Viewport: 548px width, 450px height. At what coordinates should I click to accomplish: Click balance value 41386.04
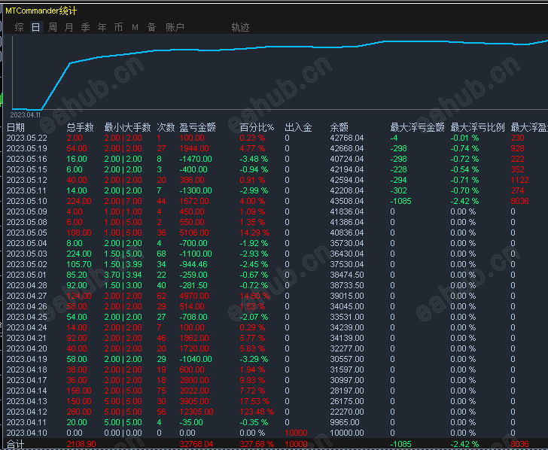pyautogui.click(x=347, y=222)
